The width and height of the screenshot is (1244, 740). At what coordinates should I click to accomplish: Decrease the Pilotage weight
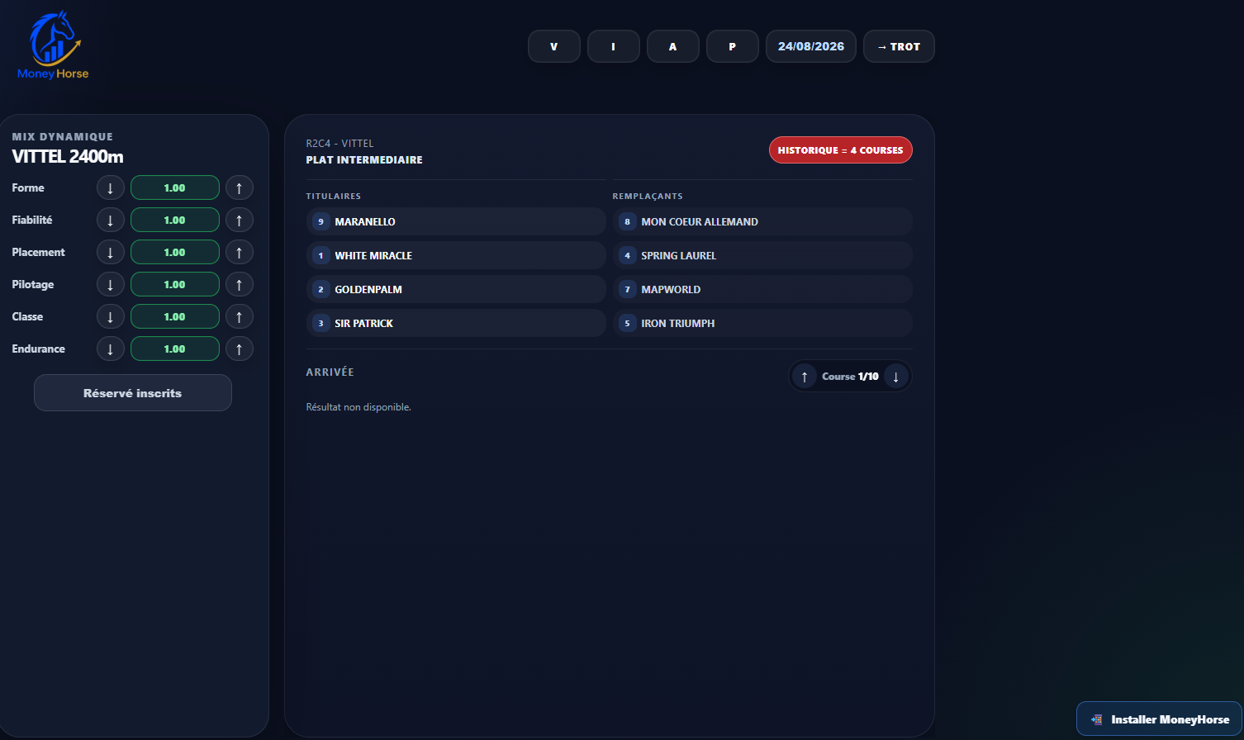click(111, 284)
